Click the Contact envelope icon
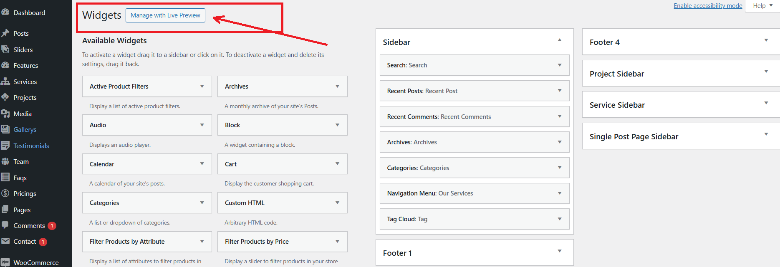The width and height of the screenshot is (780, 267). pos(5,241)
